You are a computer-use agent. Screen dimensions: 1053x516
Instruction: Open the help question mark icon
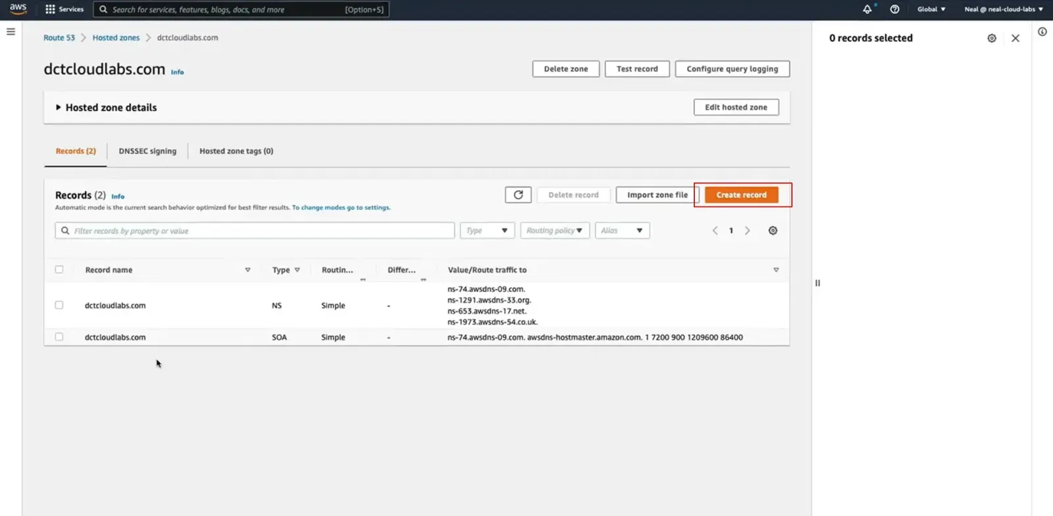pyautogui.click(x=894, y=9)
